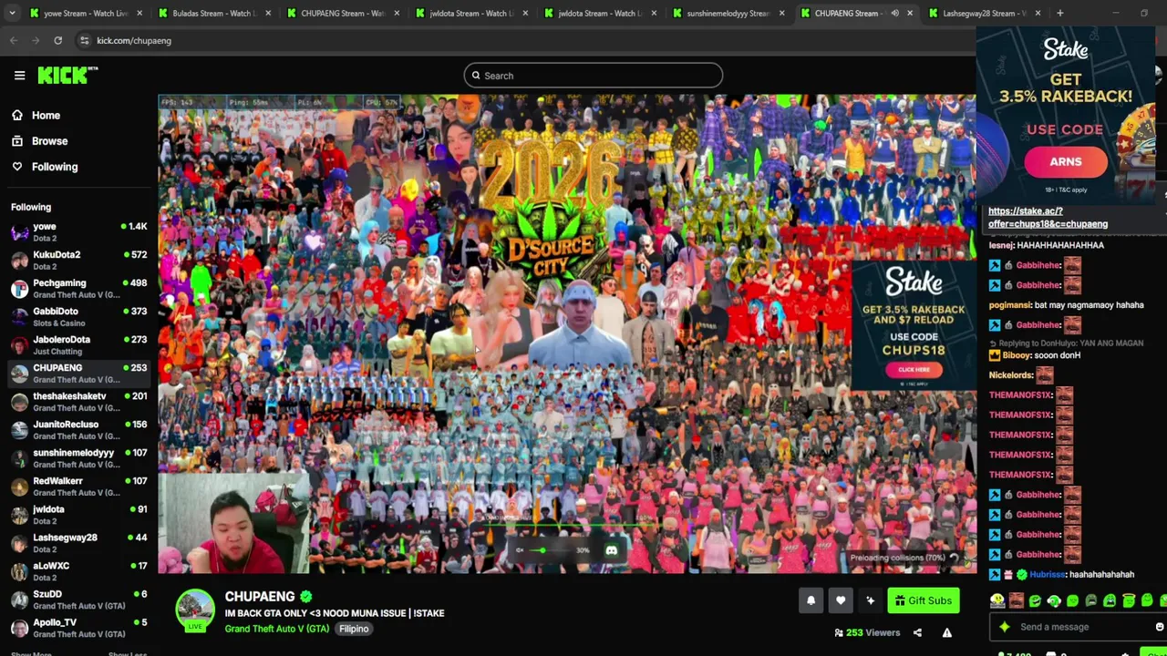Open JaboleroDota channel in sidebar
The width and height of the screenshot is (1167, 656).
[x=79, y=344]
